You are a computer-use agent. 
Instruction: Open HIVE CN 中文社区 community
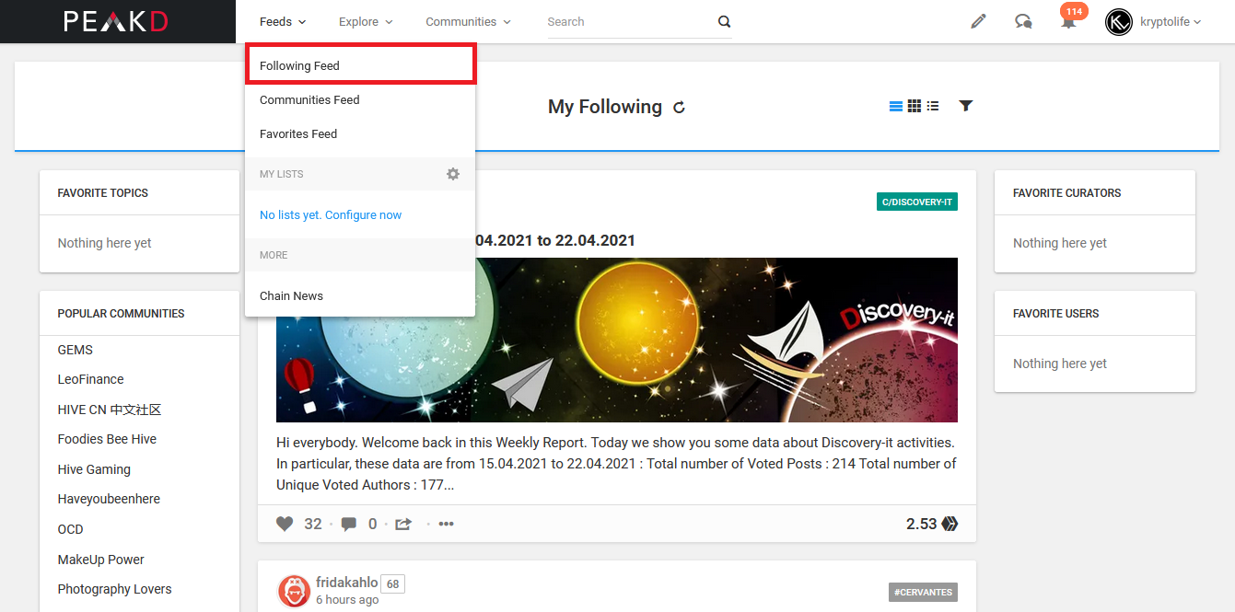pyautogui.click(x=110, y=410)
